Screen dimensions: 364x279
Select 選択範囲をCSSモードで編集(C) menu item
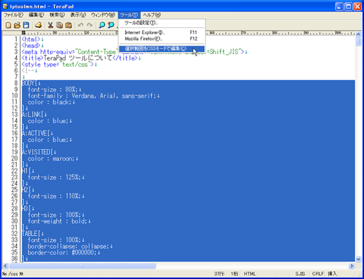[155, 49]
